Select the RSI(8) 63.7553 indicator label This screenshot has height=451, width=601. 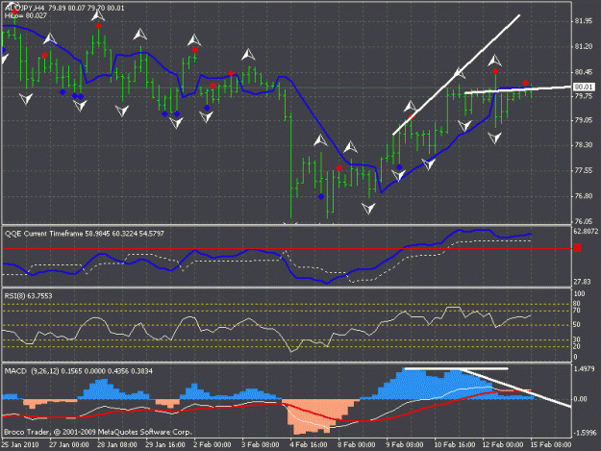click(x=28, y=296)
